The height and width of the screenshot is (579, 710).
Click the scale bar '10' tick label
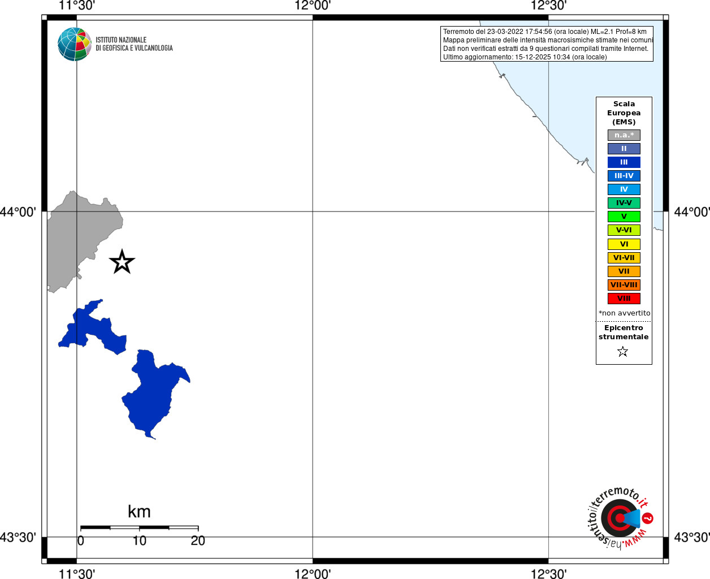click(x=139, y=541)
